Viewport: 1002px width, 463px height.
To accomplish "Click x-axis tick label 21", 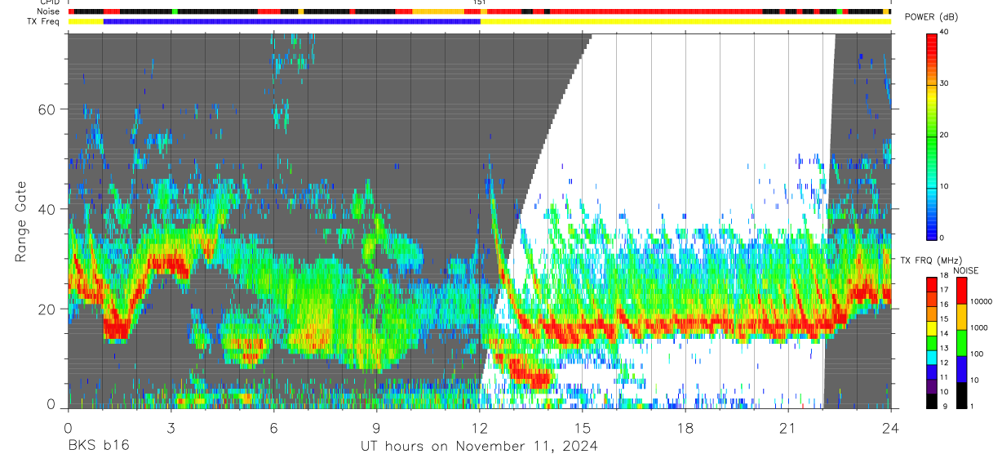I will tap(788, 427).
